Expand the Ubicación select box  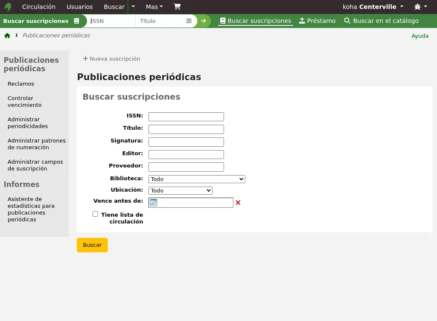click(180, 190)
